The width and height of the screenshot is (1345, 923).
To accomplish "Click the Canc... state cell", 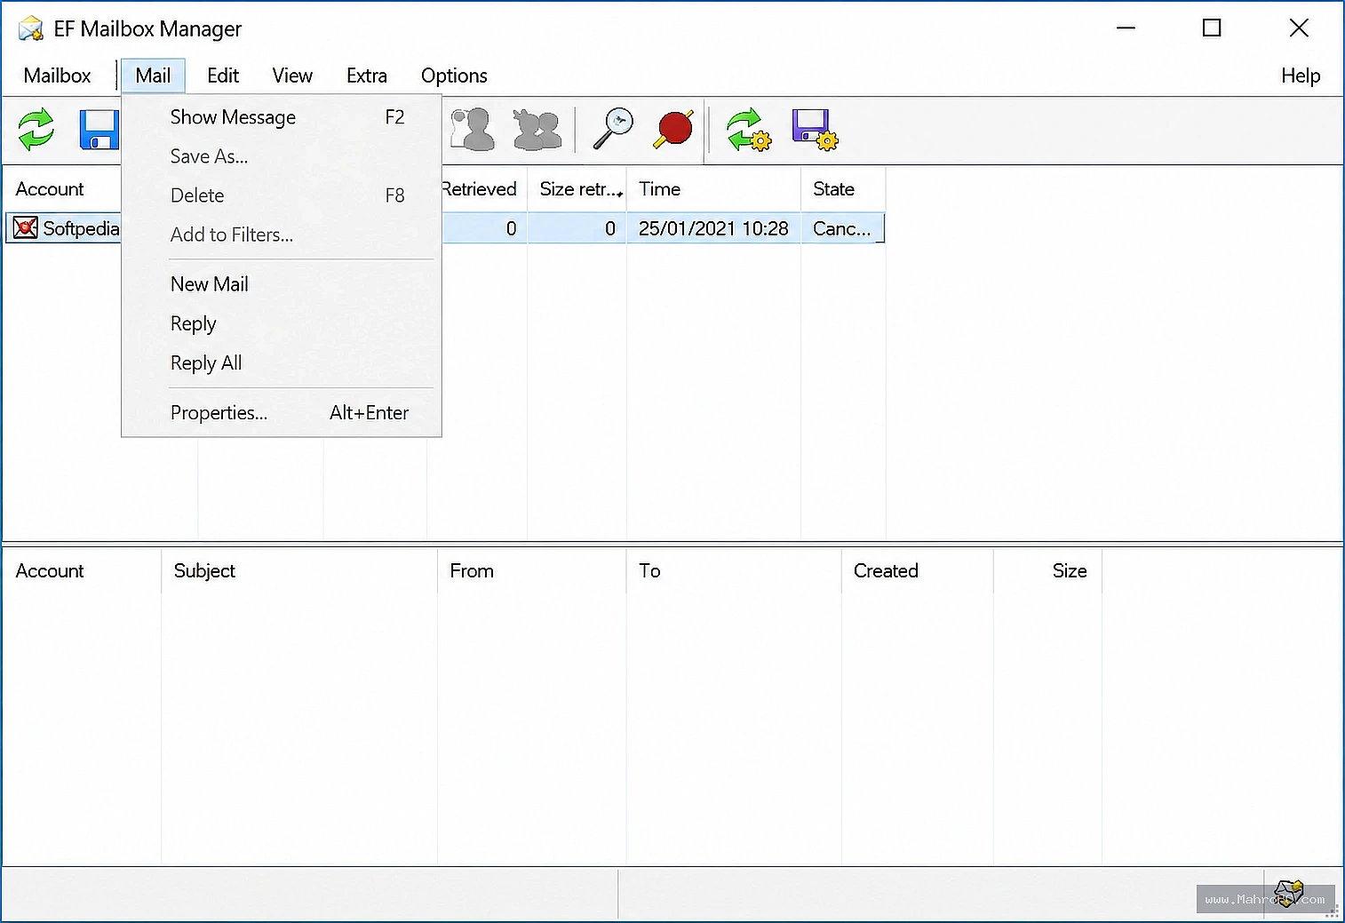I will [842, 228].
